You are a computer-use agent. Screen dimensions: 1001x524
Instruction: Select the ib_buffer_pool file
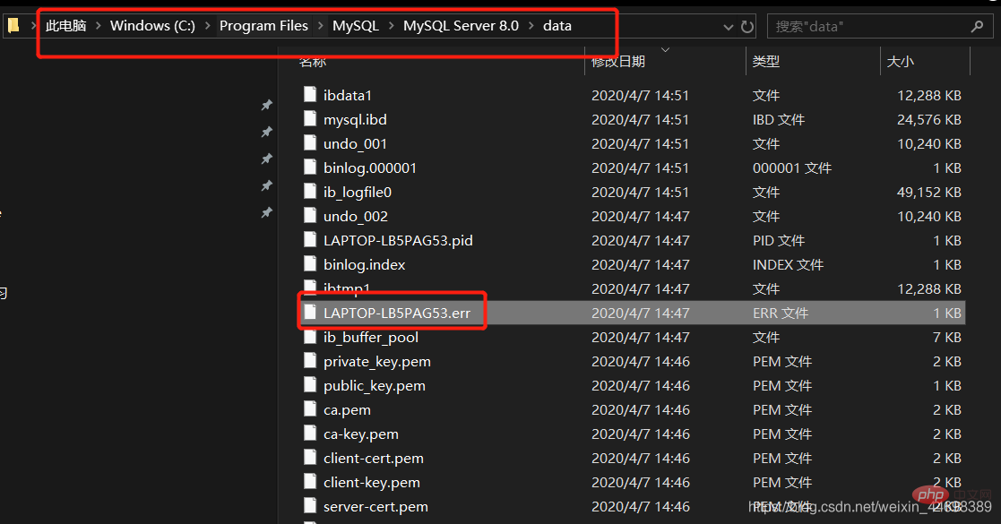coord(632,337)
